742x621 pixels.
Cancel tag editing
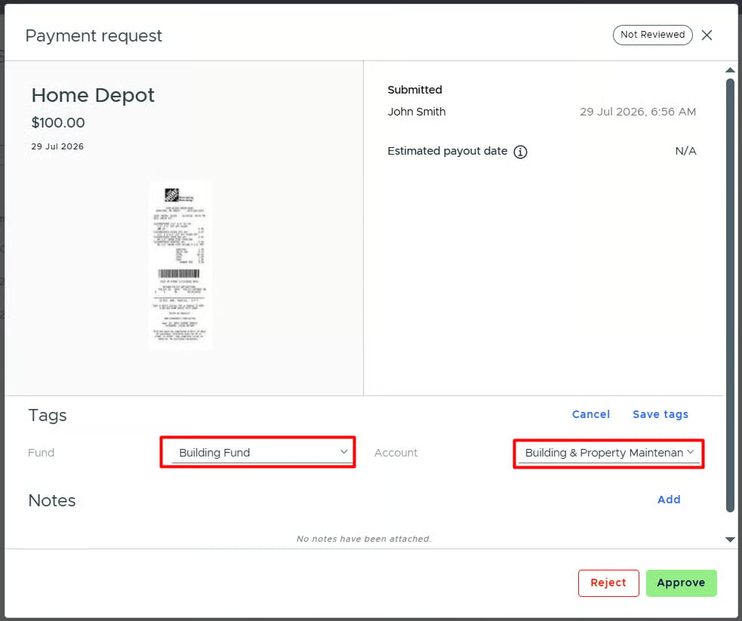[x=590, y=414]
